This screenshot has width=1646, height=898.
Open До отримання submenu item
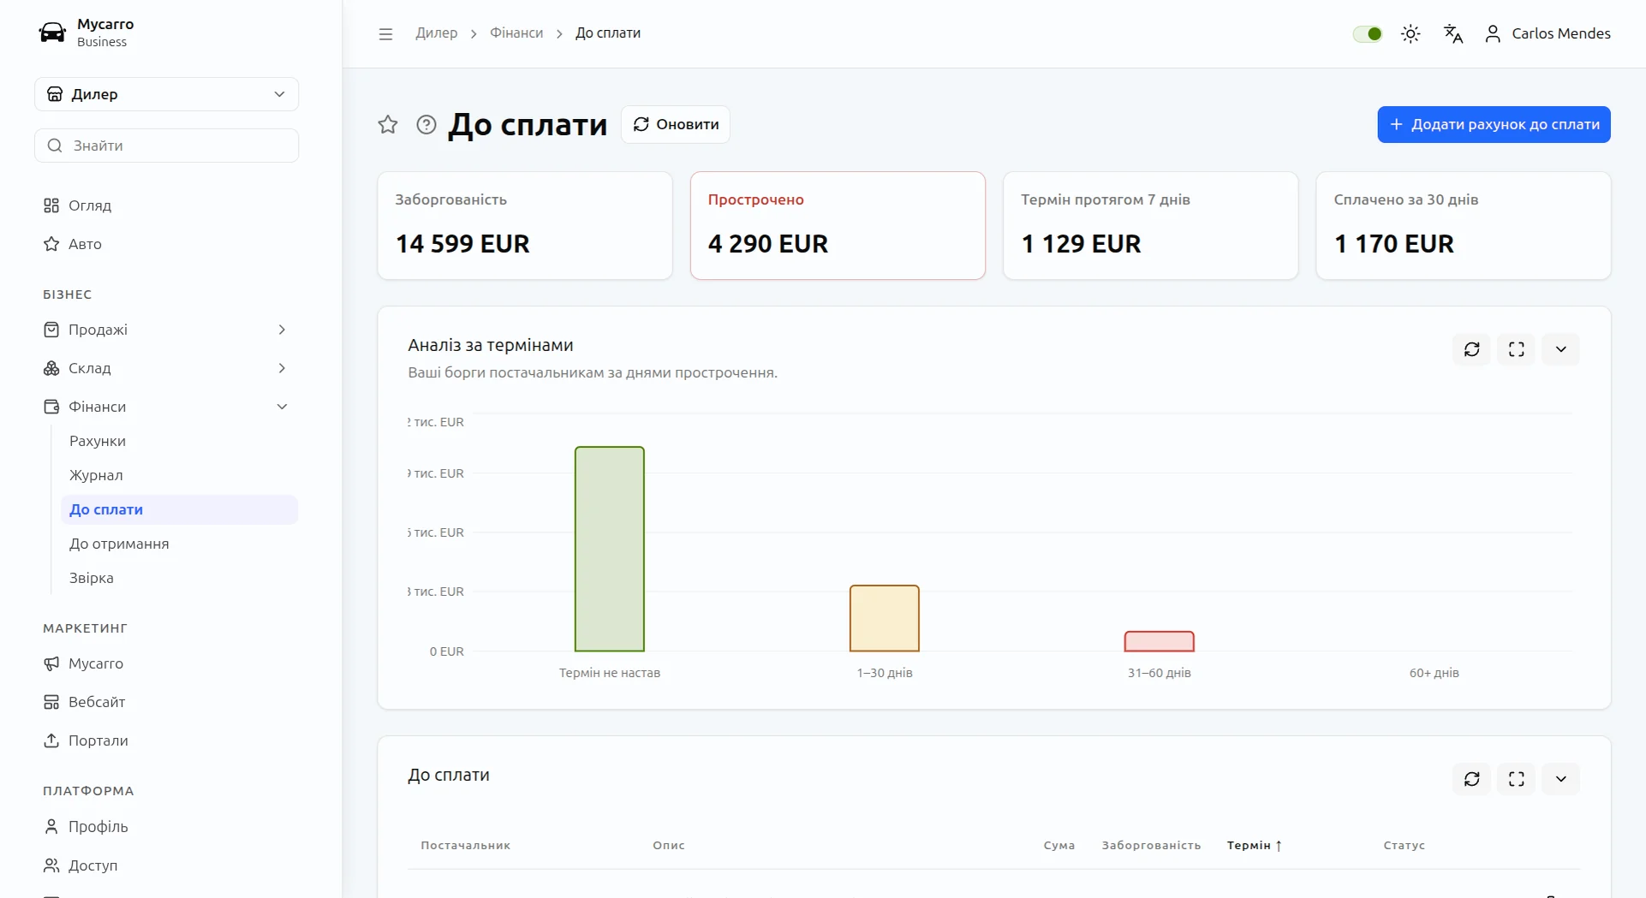(179, 544)
